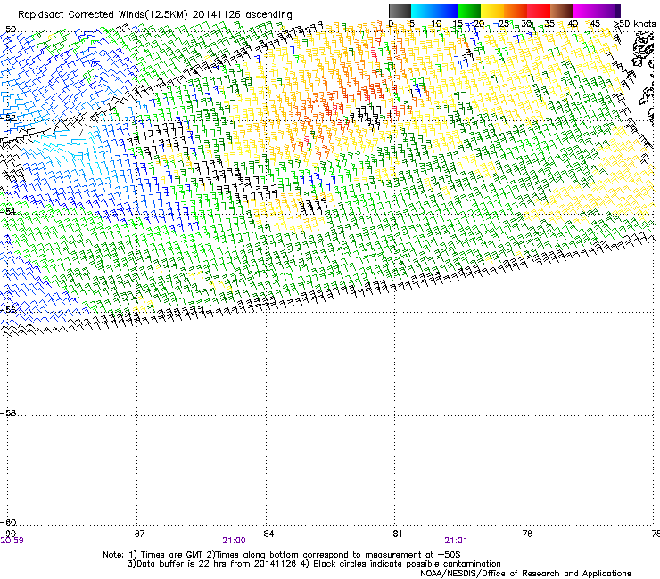Click the '-52' latitude label
Viewport: 660px width, 579px height.
pyautogui.click(x=8, y=118)
